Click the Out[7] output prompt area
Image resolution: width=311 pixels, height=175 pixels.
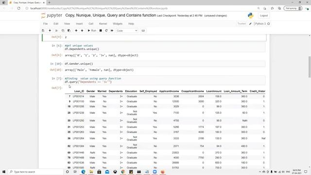57,88
